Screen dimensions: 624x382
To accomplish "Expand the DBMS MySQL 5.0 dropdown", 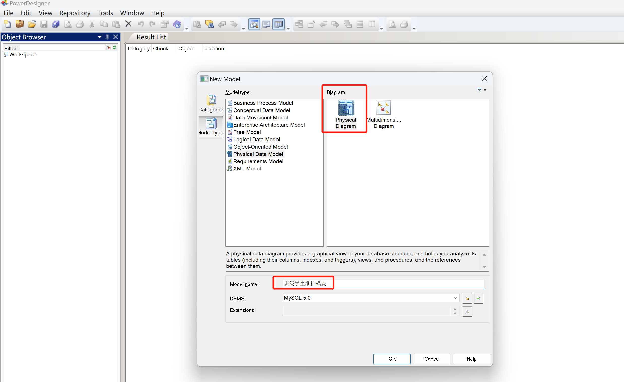I will coord(455,298).
